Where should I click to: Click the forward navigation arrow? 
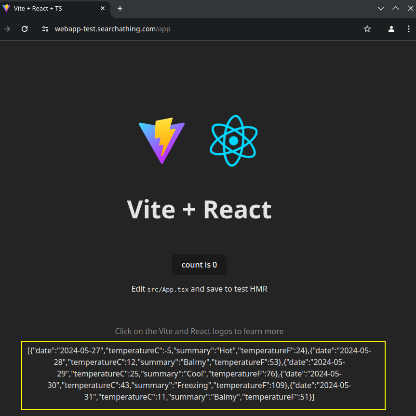[x=7, y=29]
